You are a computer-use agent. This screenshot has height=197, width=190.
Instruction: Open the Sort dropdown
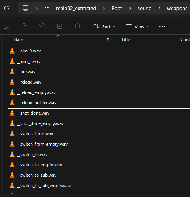click(104, 27)
